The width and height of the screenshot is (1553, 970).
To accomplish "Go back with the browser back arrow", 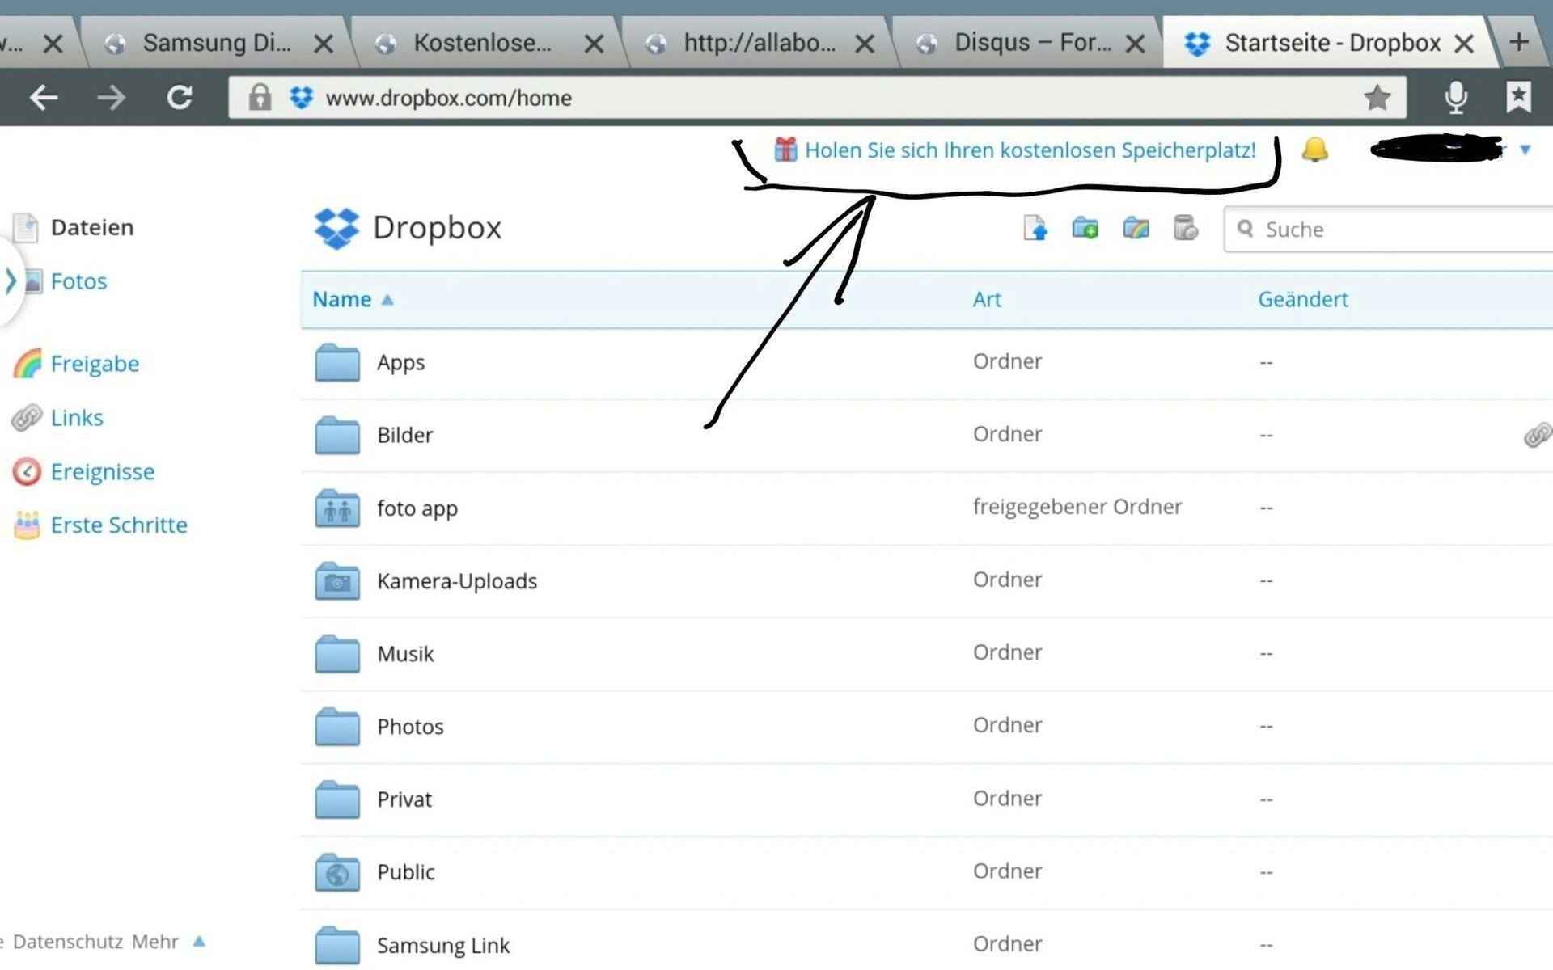I will pyautogui.click(x=44, y=98).
